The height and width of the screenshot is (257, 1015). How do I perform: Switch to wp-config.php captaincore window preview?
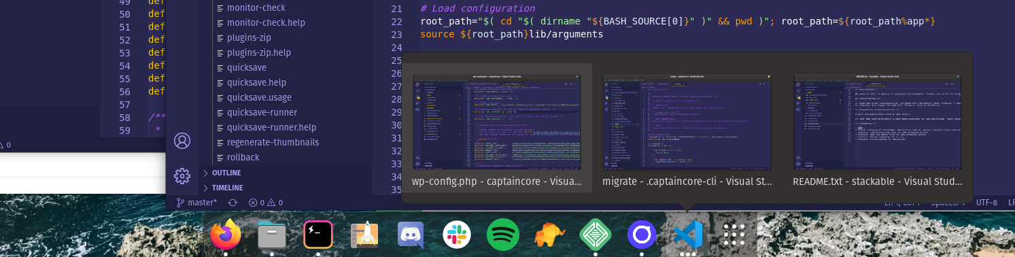pyautogui.click(x=497, y=128)
